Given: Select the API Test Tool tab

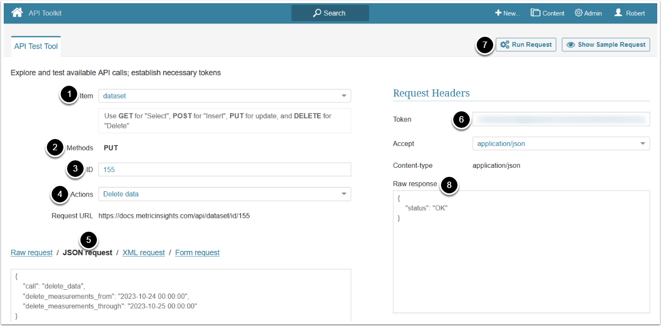Looking at the screenshot, I should 36,46.
